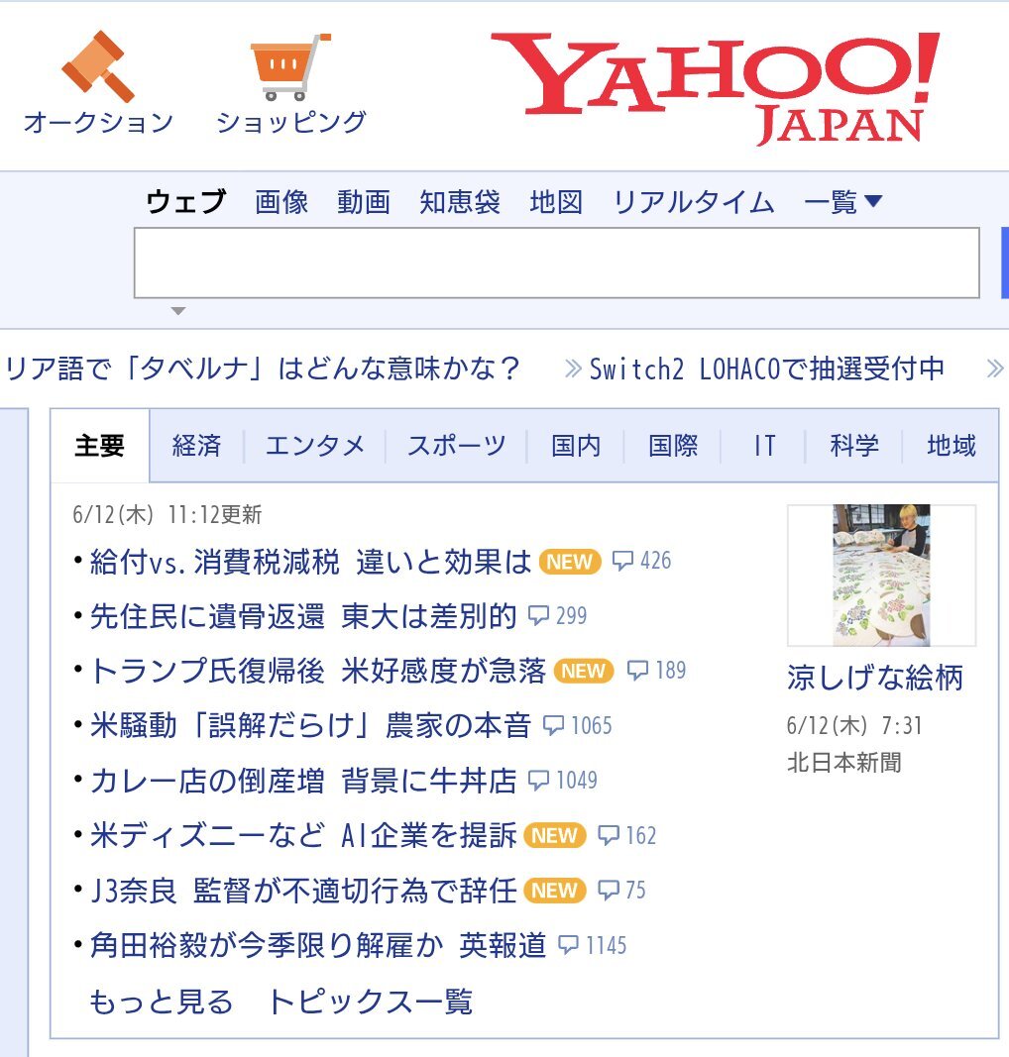The width and height of the screenshot is (1009, 1057).
Task: Click into the web search field
Action: point(556,263)
